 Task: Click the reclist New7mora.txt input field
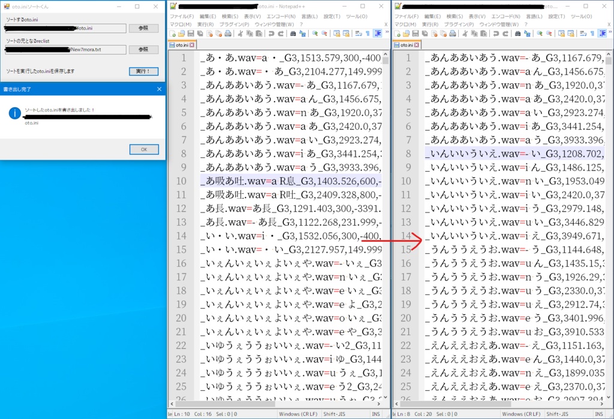click(65, 50)
